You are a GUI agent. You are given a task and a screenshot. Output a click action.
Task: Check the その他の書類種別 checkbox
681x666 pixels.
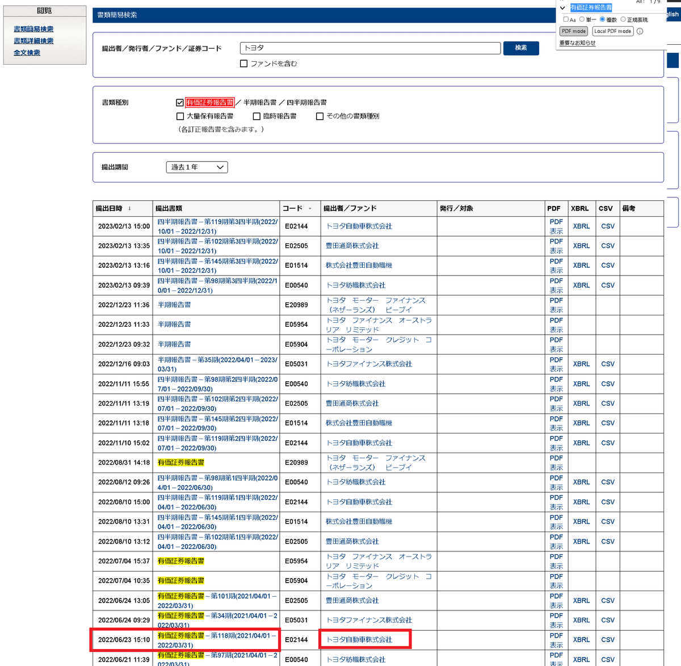point(320,116)
